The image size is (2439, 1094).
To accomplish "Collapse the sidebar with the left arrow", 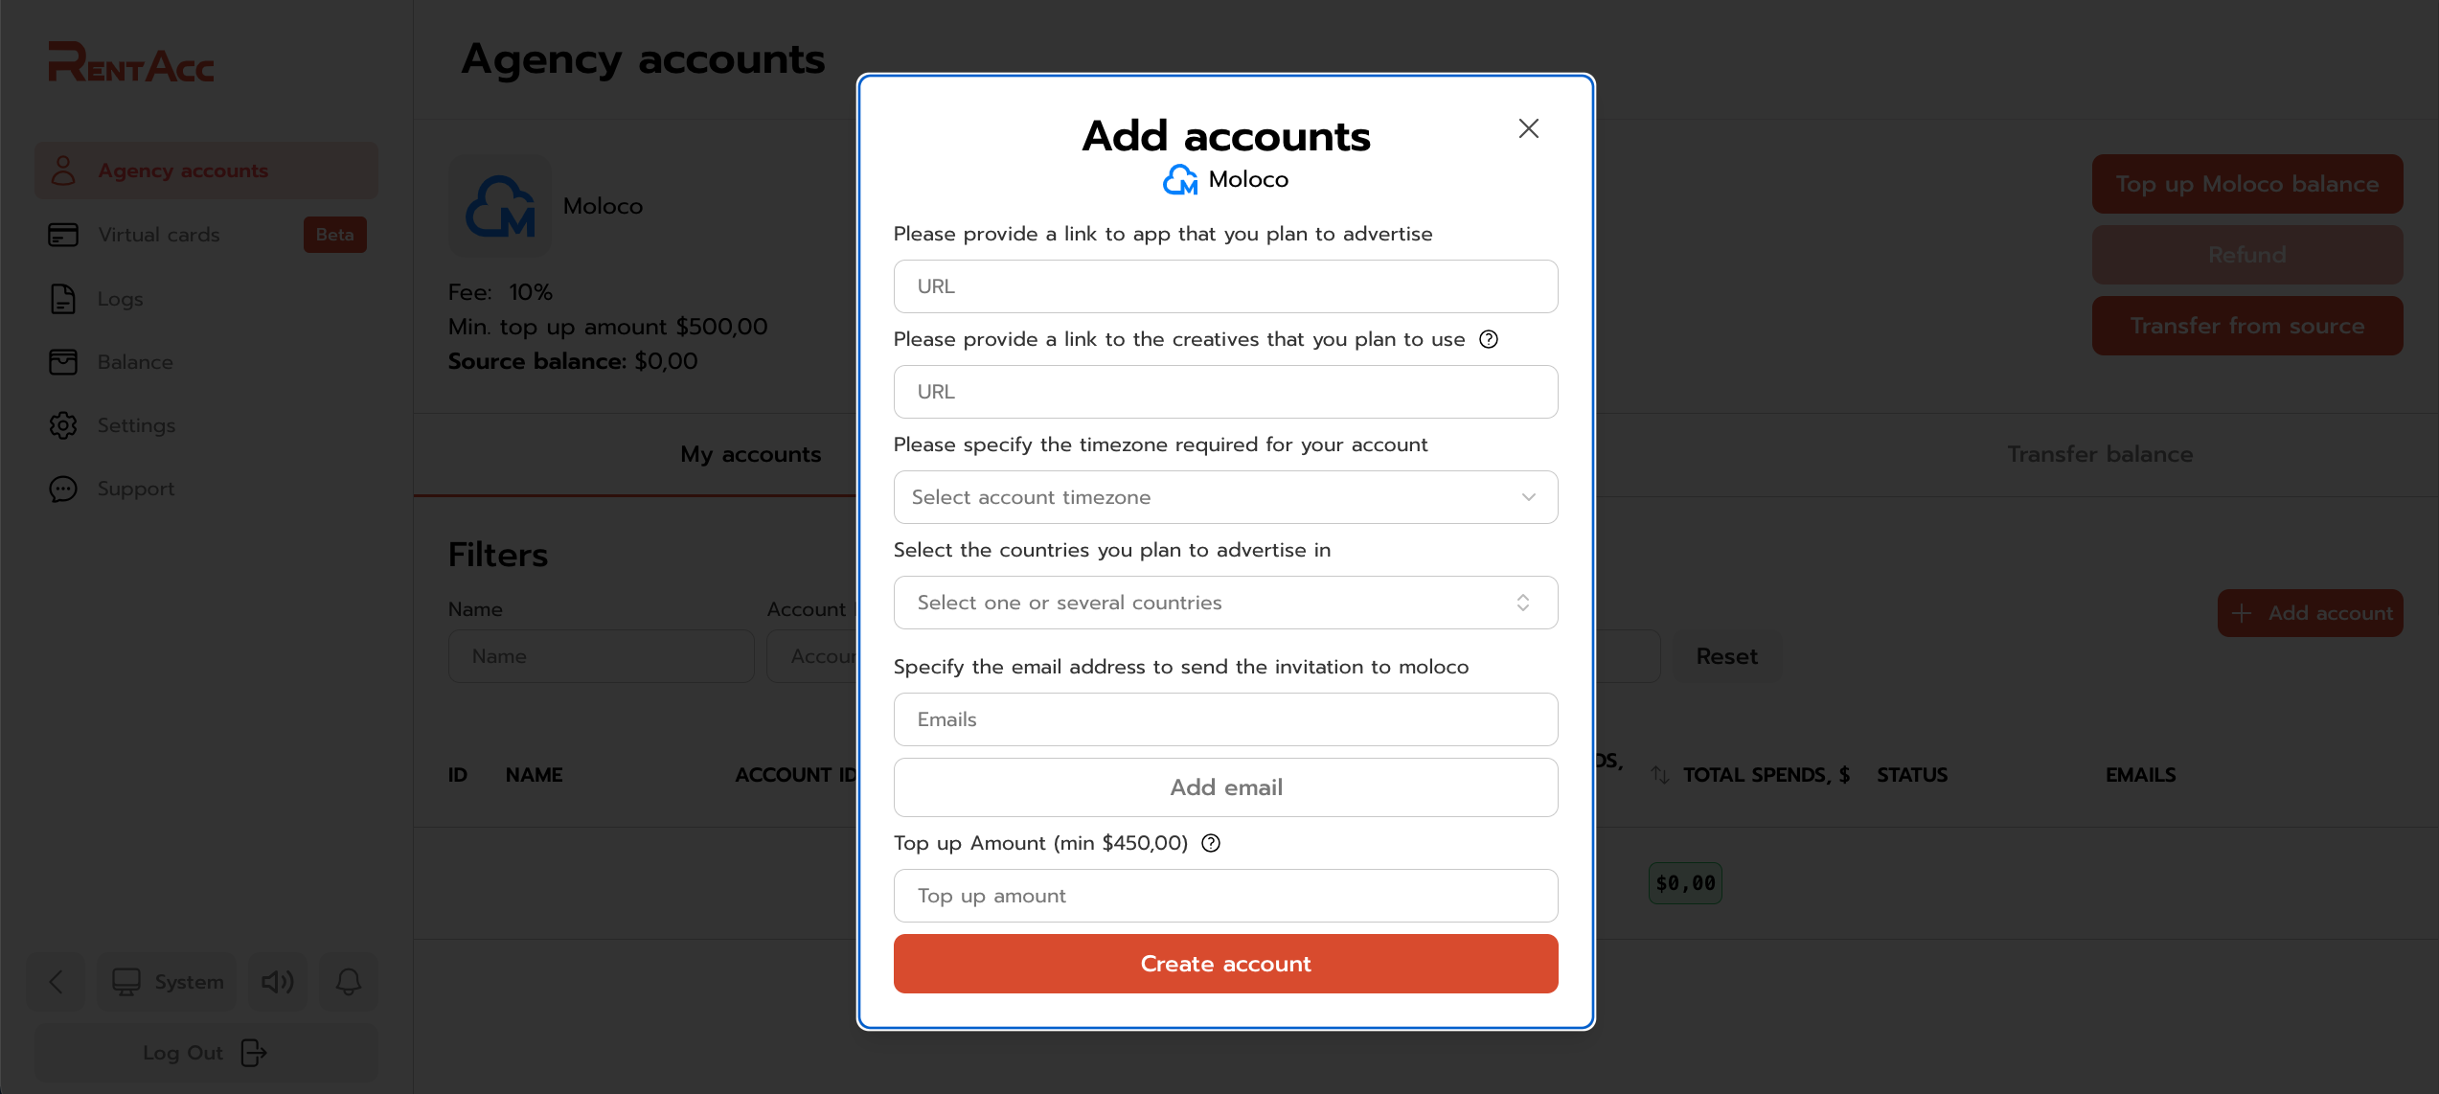I will (x=56, y=982).
